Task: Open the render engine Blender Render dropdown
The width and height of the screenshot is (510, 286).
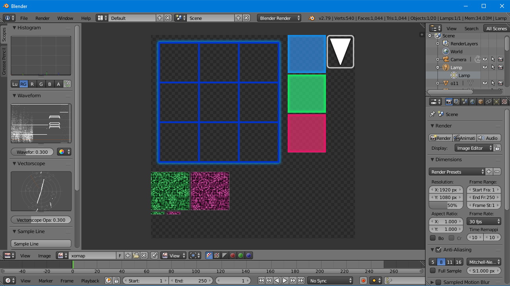Action: coord(279,18)
